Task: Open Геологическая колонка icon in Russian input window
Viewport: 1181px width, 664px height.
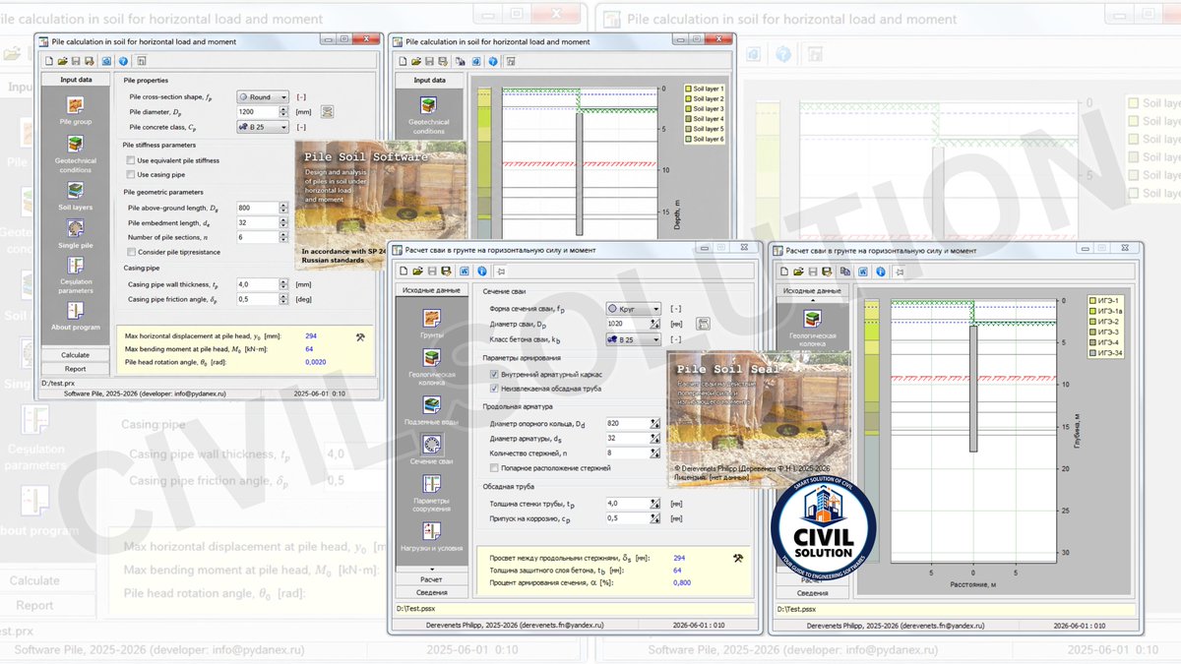Action: pyautogui.click(x=431, y=359)
